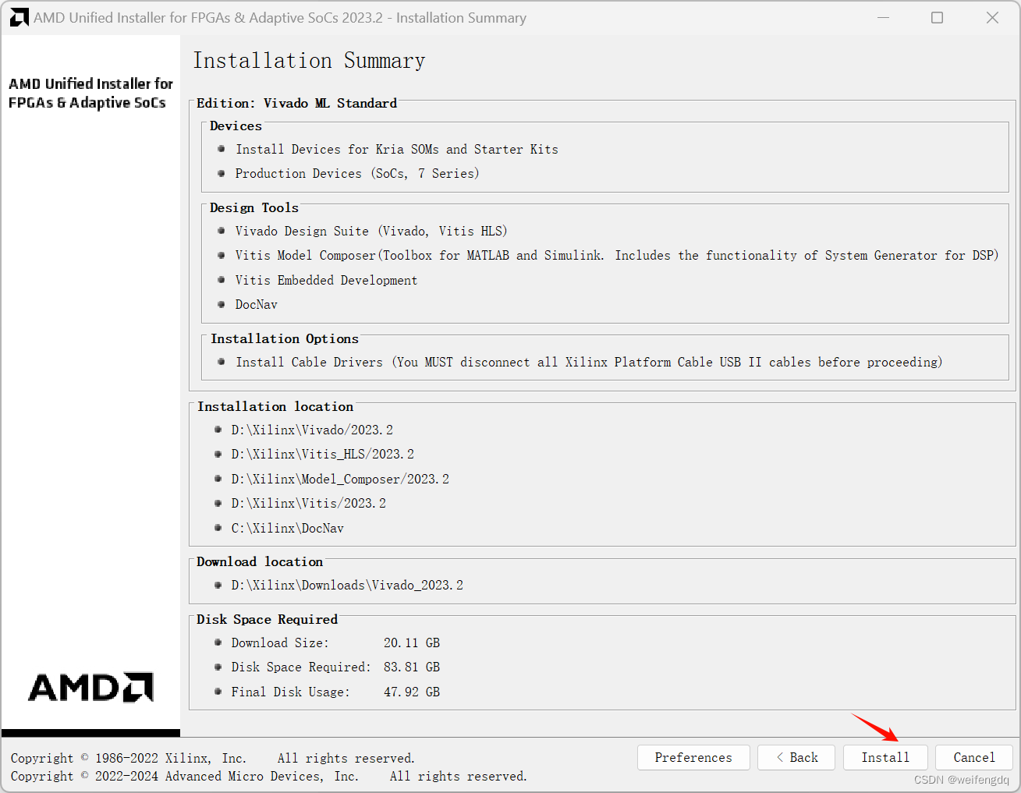Click the 1986-2022 Xilinx copyright line
The height and width of the screenshot is (793, 1021).
(213, 758)
